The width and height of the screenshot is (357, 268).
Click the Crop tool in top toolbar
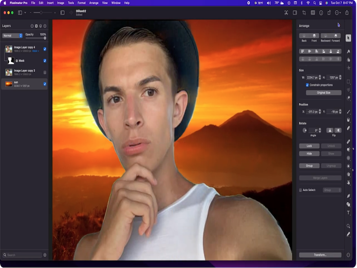pyautogui.click(x=304, y=13)
